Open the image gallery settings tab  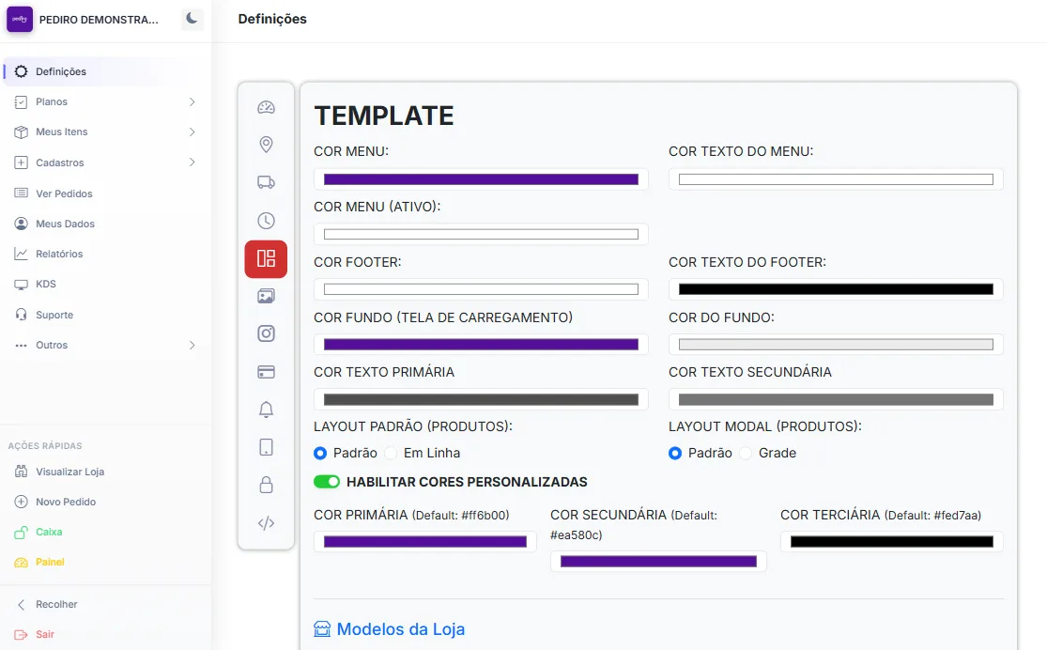click(266, 296)
